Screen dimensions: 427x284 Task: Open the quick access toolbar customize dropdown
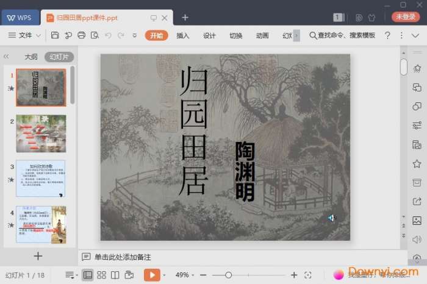135,35
